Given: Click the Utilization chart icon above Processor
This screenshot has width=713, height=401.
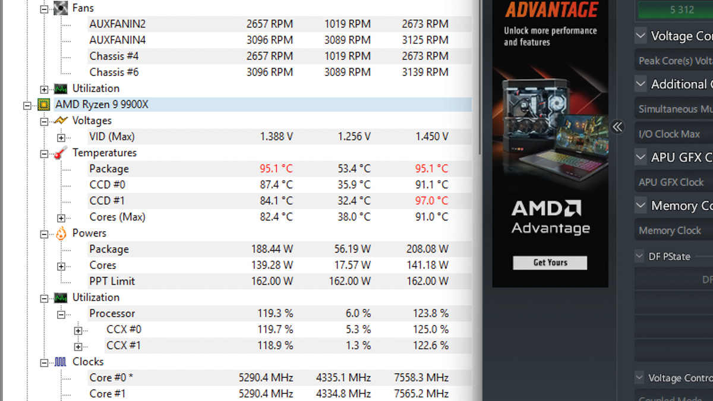Looking at the screenshot, I should tap(61, 297).
